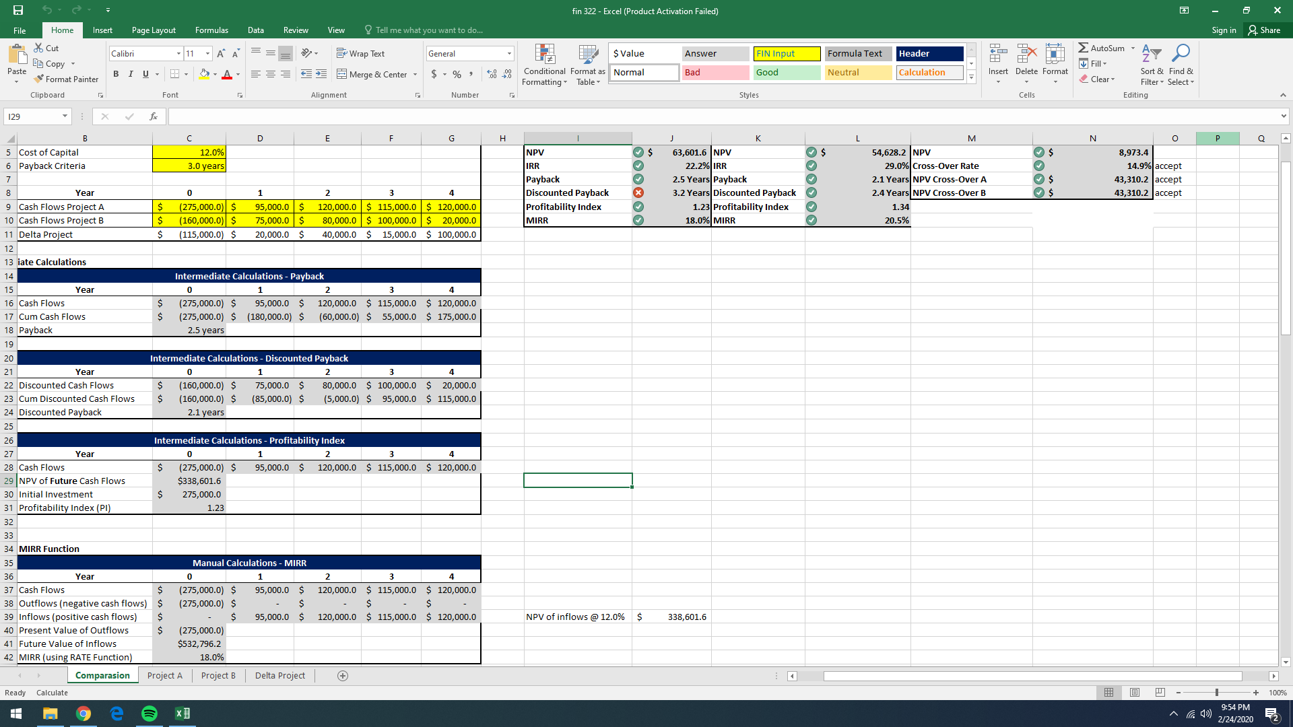Toggle italic formatting
This screenshot has width=1293, height=727.
pyautogui.click(x=131, y=74)
